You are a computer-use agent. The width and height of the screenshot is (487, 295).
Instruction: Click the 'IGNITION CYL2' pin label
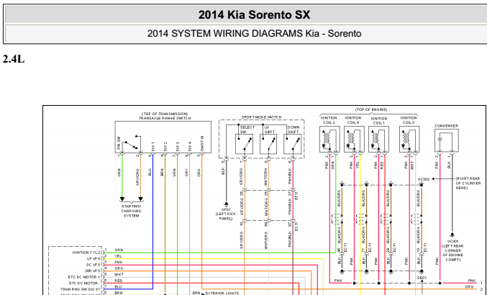pos(86,253)
